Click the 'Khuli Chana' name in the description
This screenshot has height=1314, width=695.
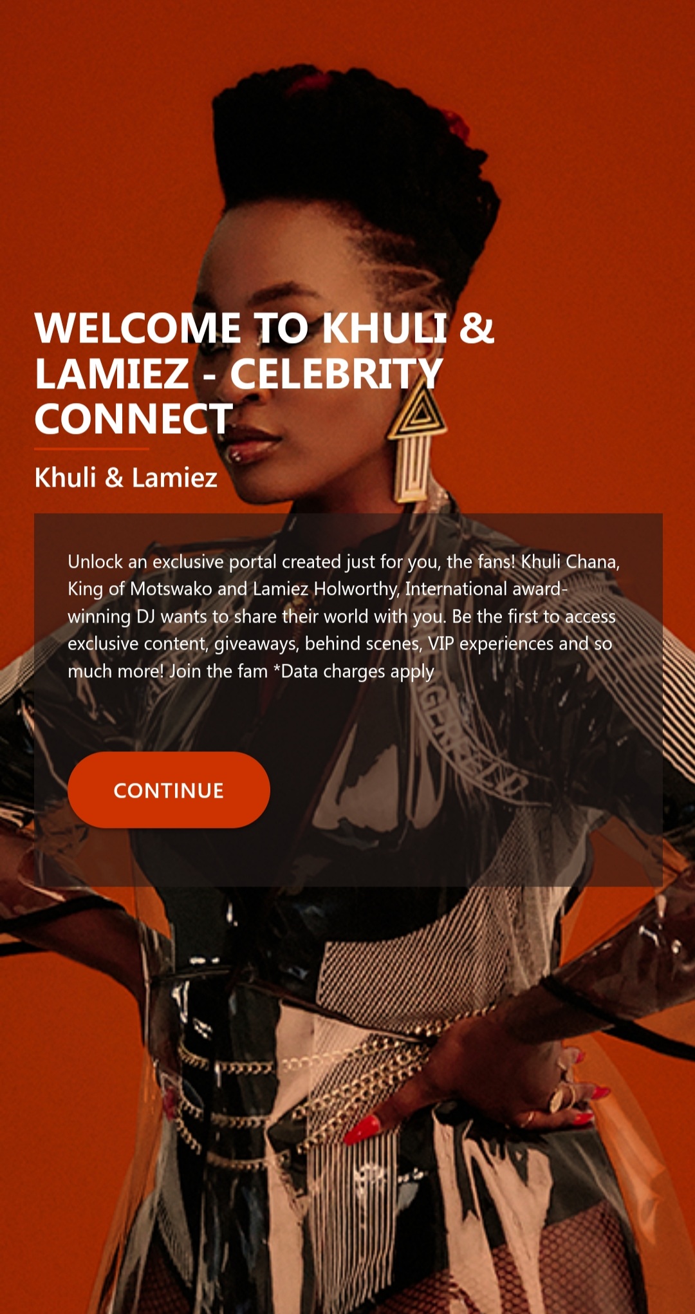[570, 561]
